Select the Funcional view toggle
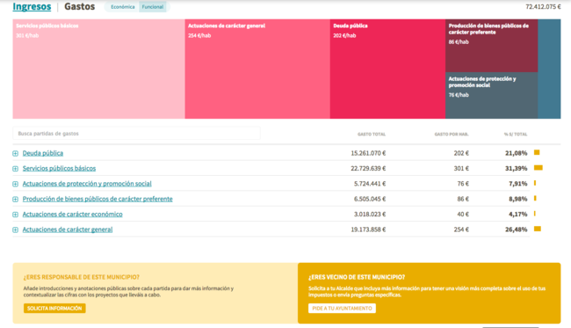 (153, 7)
